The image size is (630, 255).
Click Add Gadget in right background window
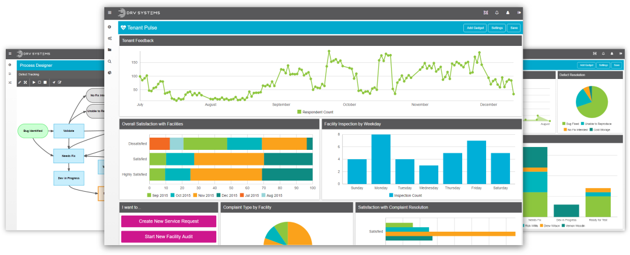[x=586, y=65]
